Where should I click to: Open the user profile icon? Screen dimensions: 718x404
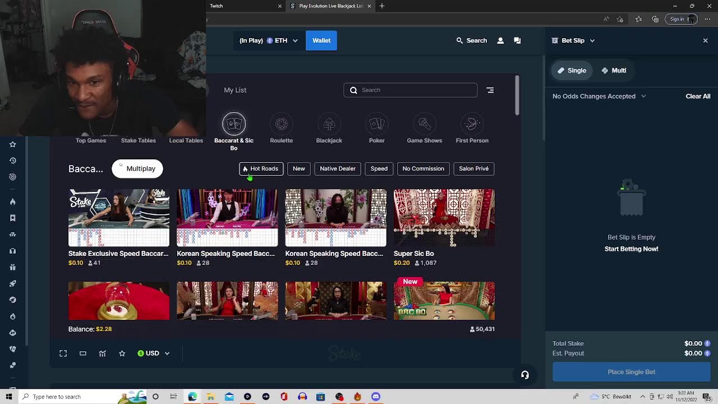coord(500,40)
